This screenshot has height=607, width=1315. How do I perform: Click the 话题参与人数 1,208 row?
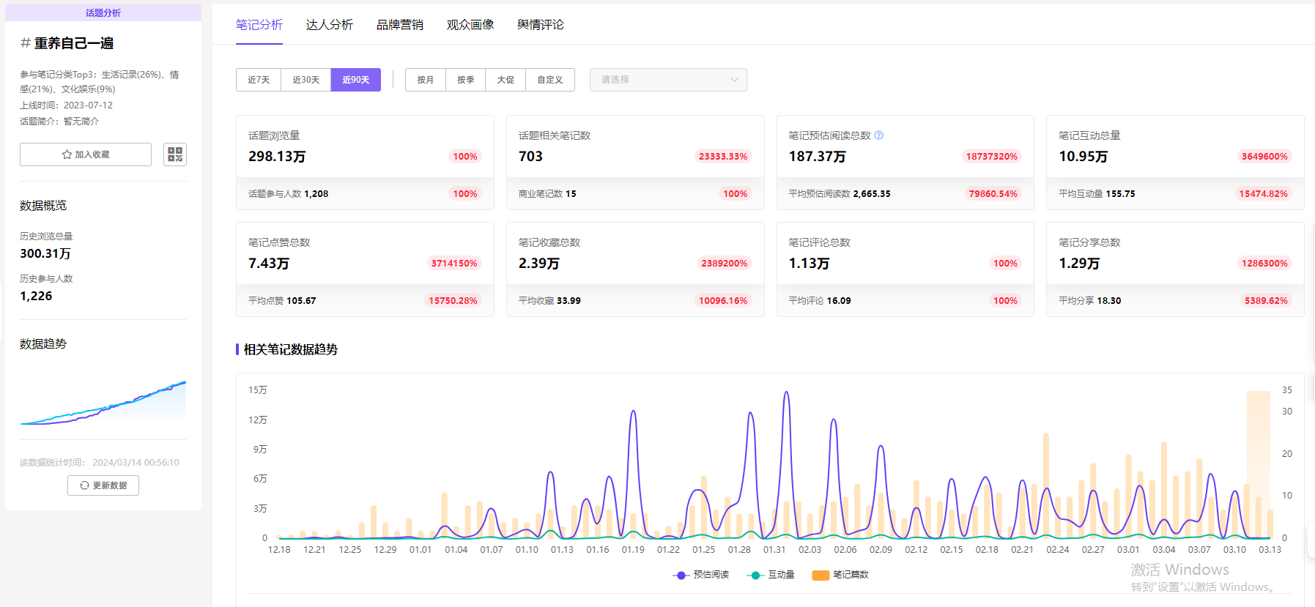tap(365, 194)
